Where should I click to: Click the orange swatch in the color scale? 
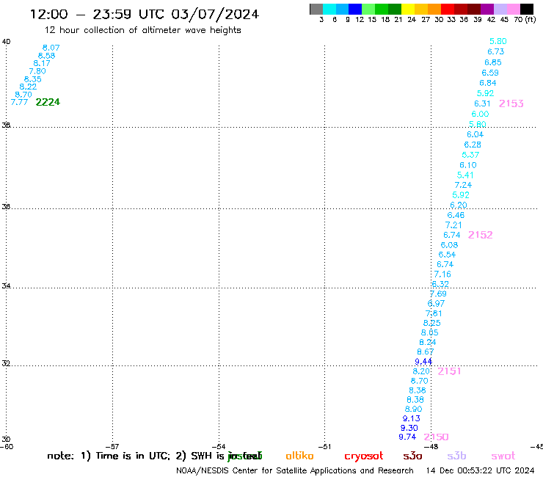point(434,9)
